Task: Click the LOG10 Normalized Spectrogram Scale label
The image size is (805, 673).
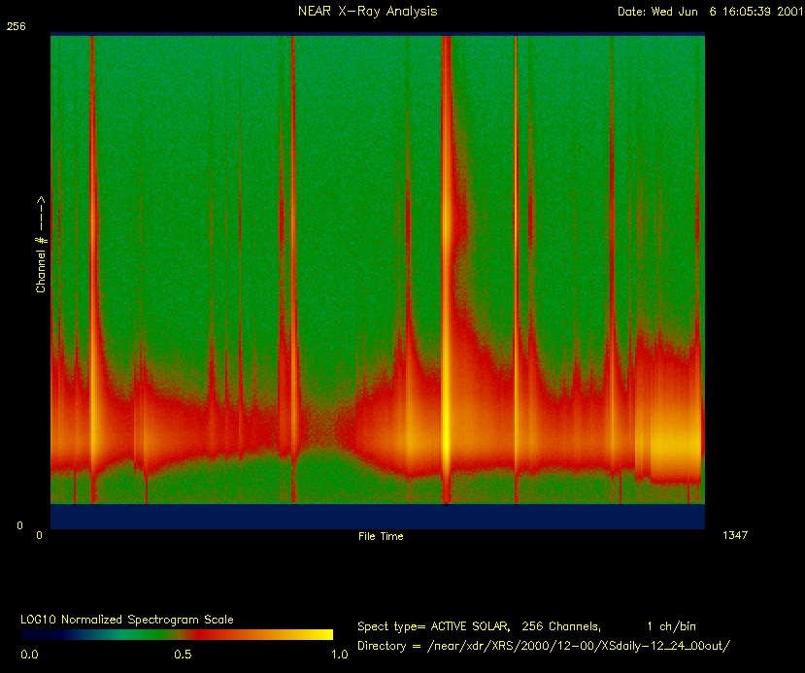Action: [126, 619]
